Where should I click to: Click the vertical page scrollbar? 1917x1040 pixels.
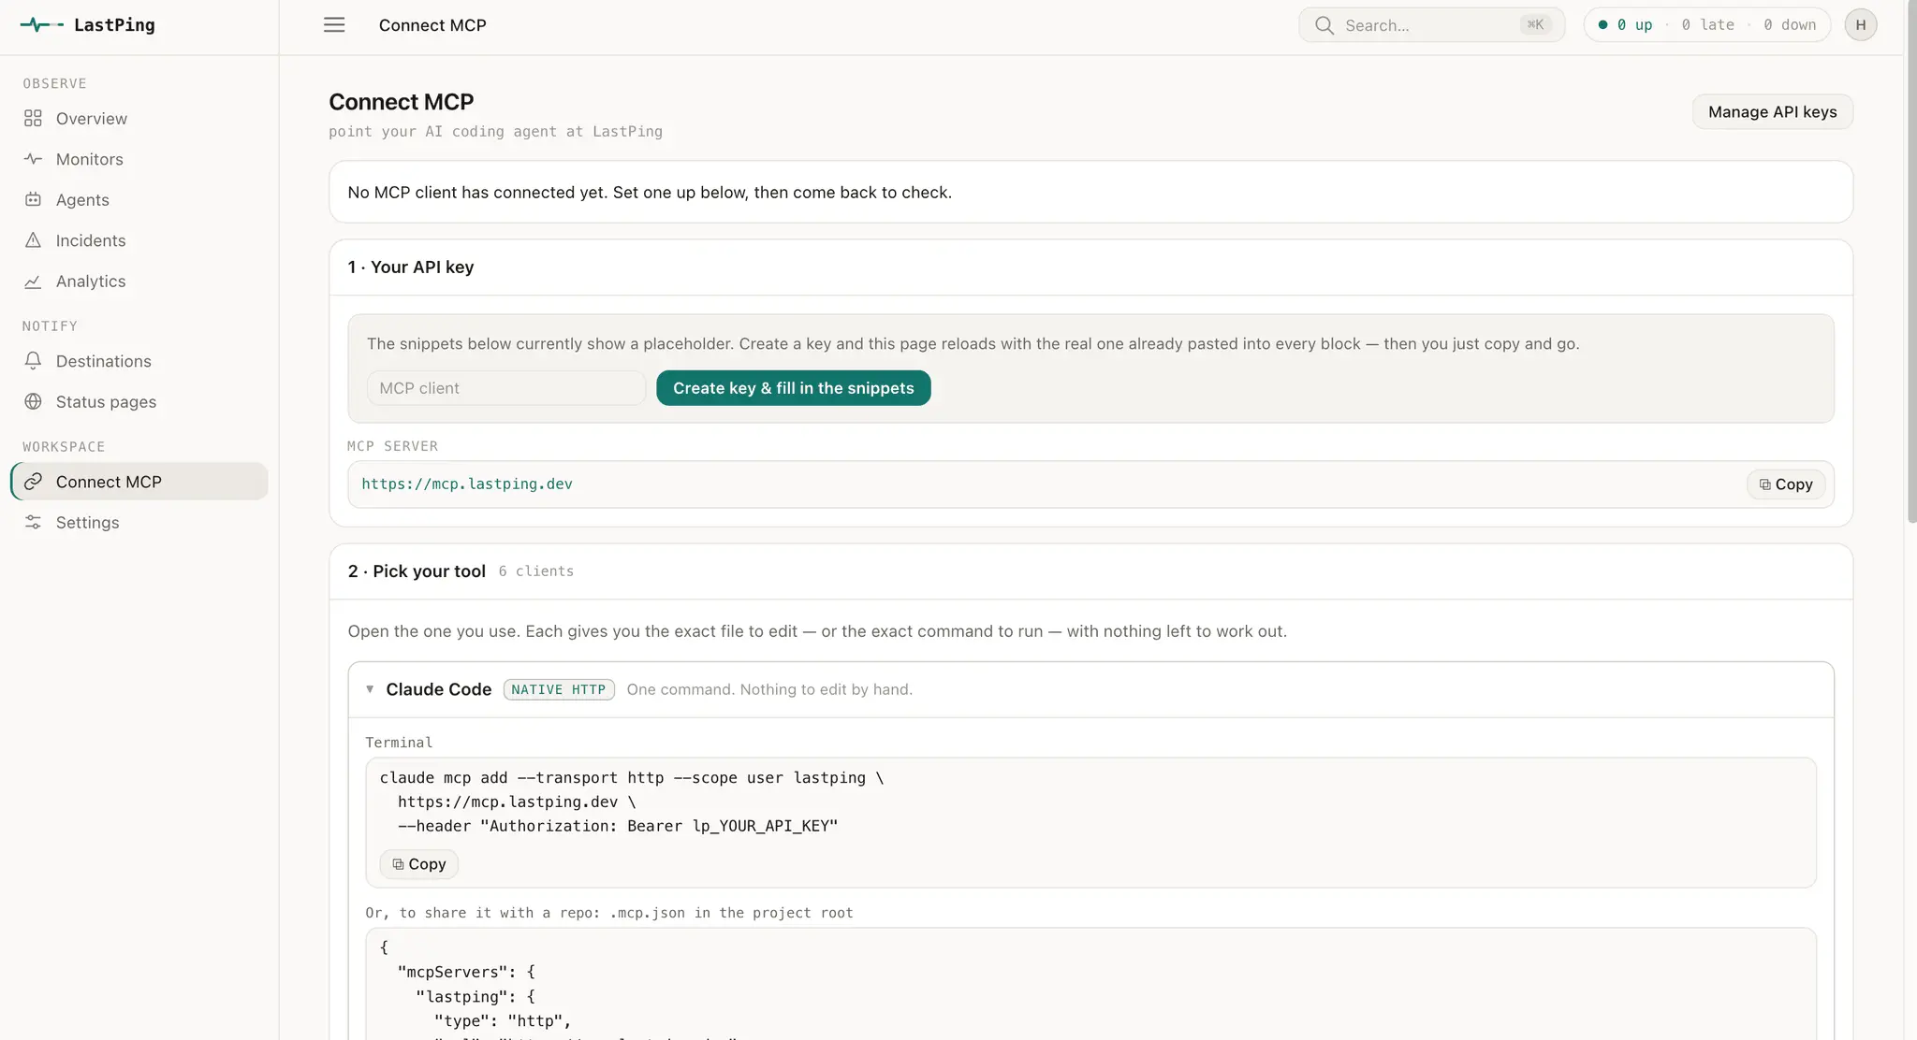1910,262
